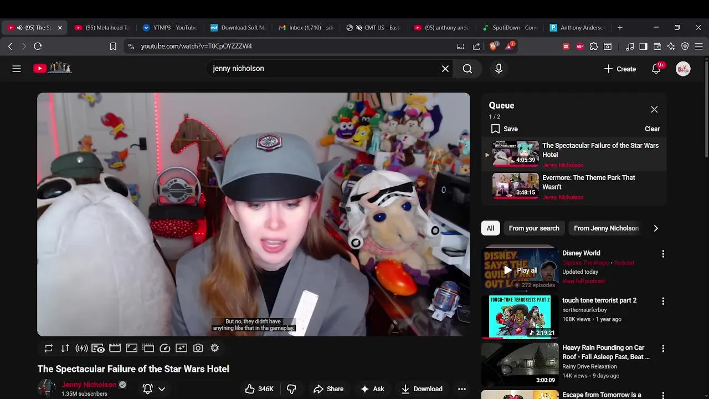Open the ABP Adblock Plus extension
This screenshot has width=709, height=399.
coord(580,47)
